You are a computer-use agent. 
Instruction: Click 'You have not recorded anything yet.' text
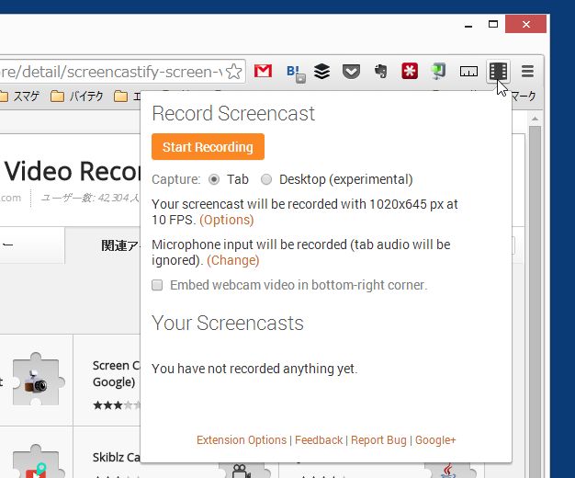click(x=254, y=369)
